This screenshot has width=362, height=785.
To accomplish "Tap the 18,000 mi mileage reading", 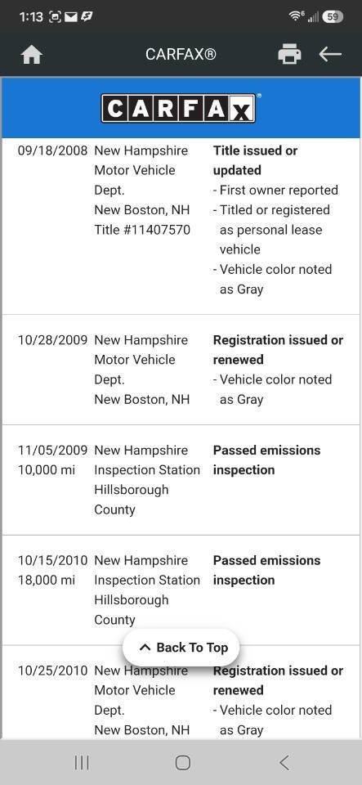I will tap(47, 581).
